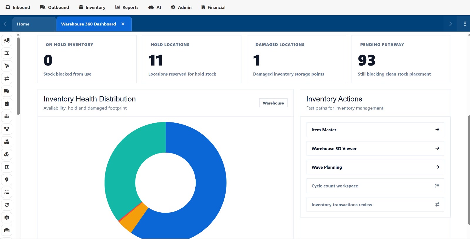Click the transfer arrows icon in the sidebar
The width and height of the screenshot is (470, 239).
point(7,78)
